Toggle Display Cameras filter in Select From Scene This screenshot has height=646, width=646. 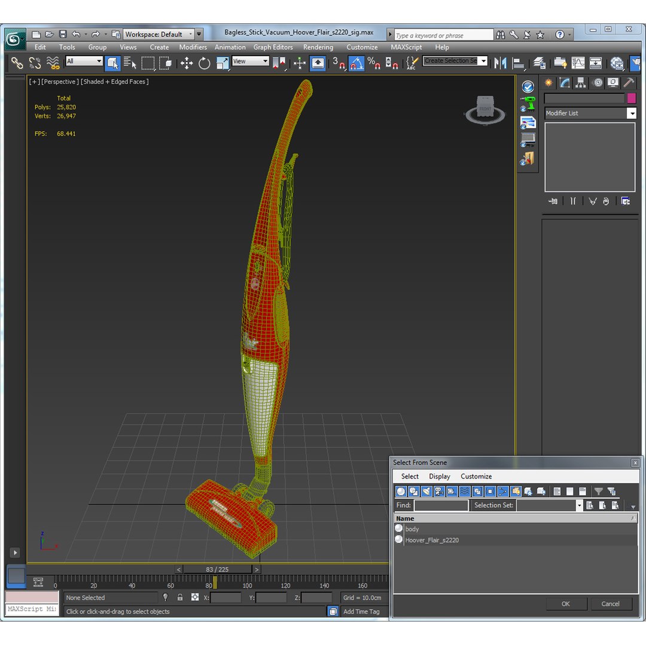(x=439, y=491)
